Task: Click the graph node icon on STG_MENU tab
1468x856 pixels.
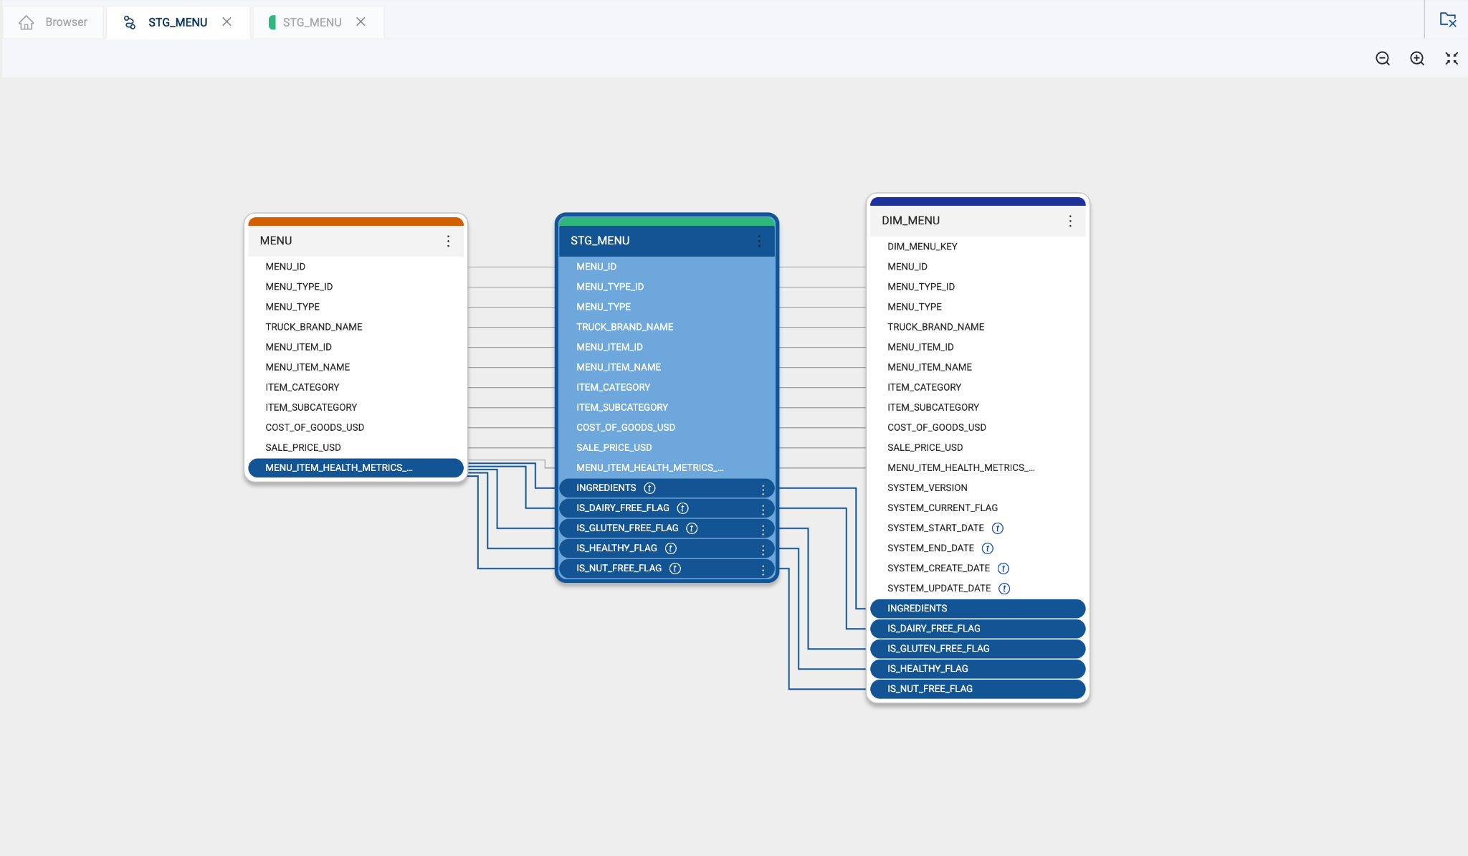Action: click(130, 22)
